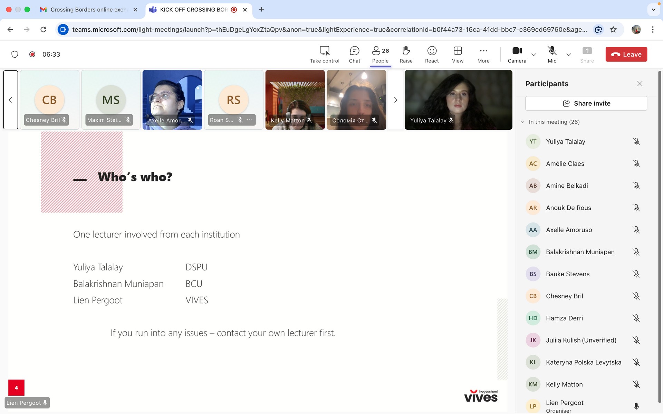Image resolution: width=663 pixels, height=414 pixels.
Task: Switch to Crossing Borders Gmail tab
Action: tap(88, 10)
